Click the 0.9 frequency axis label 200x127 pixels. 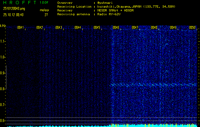click(x=3, y=73)
